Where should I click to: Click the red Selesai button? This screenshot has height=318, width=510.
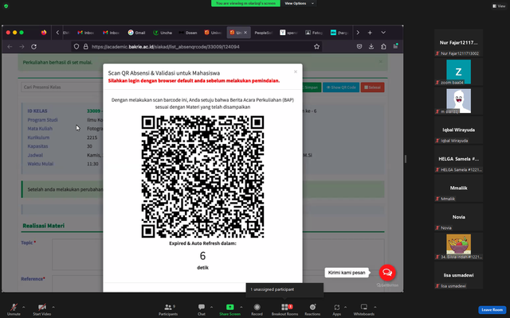(372, 87)
